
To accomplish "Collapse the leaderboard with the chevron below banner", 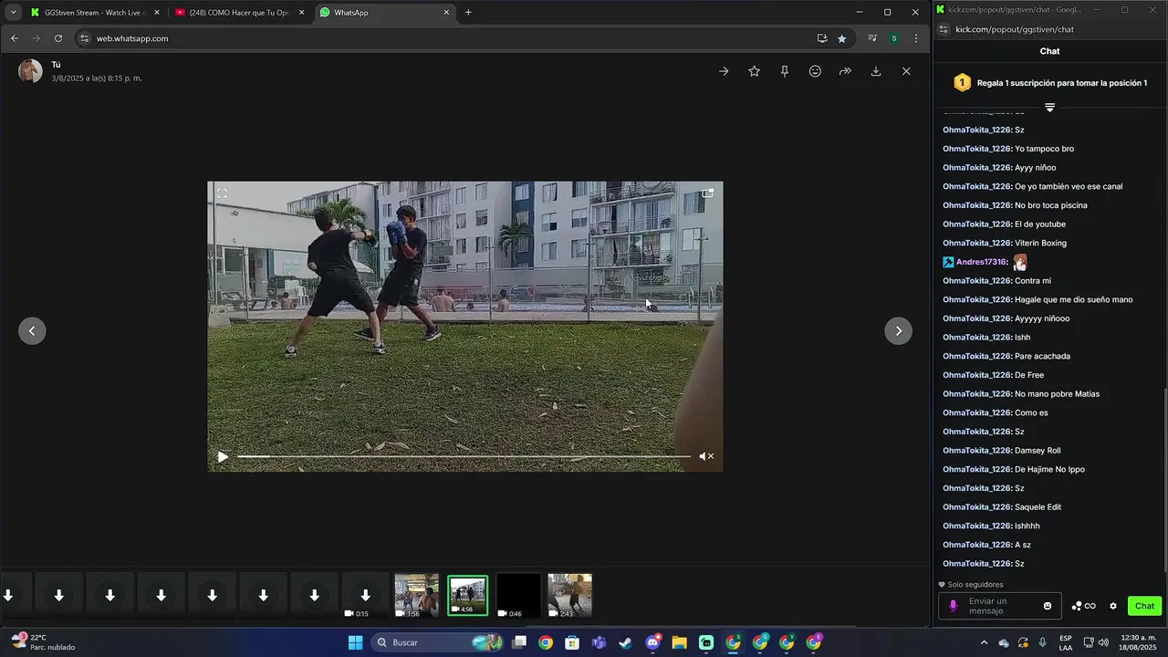I will click(x=1049, y=108).
